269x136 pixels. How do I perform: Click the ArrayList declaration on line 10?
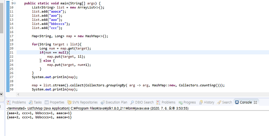[68, 7]
